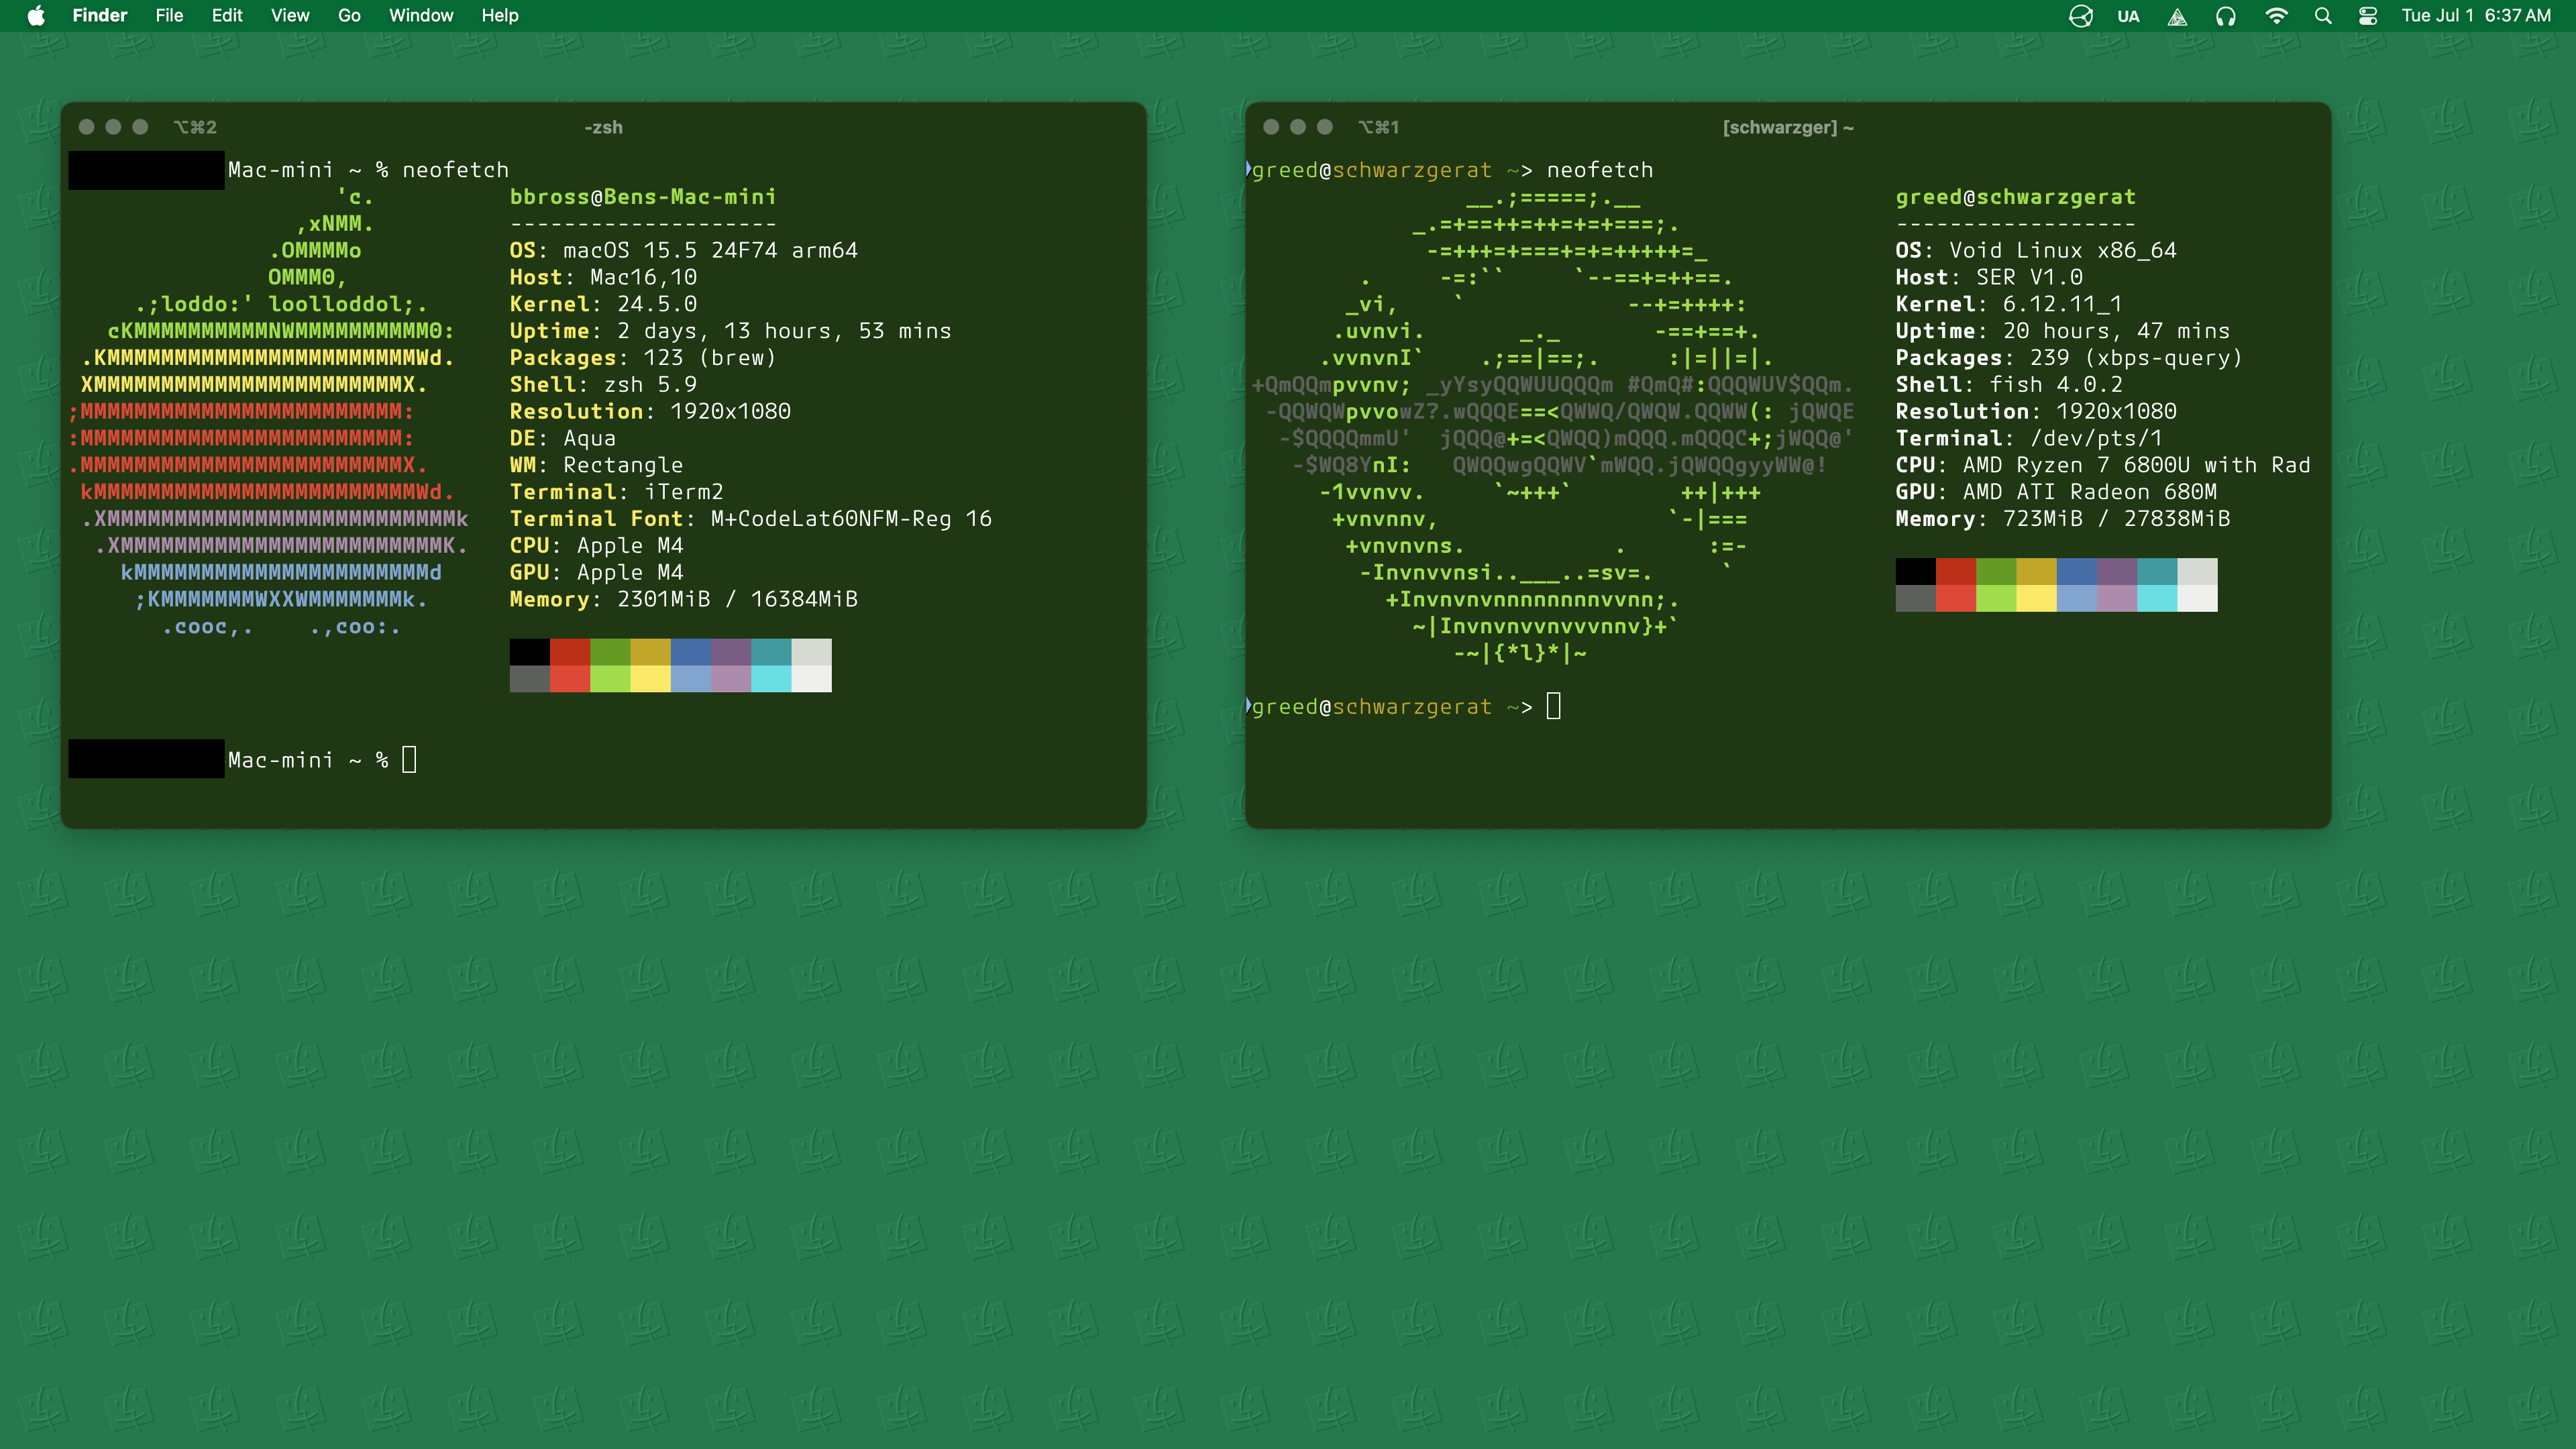Click the triangle-shaped menu bar icon
This screenshot has height=1449, width=2576.
pos(2177,16)
